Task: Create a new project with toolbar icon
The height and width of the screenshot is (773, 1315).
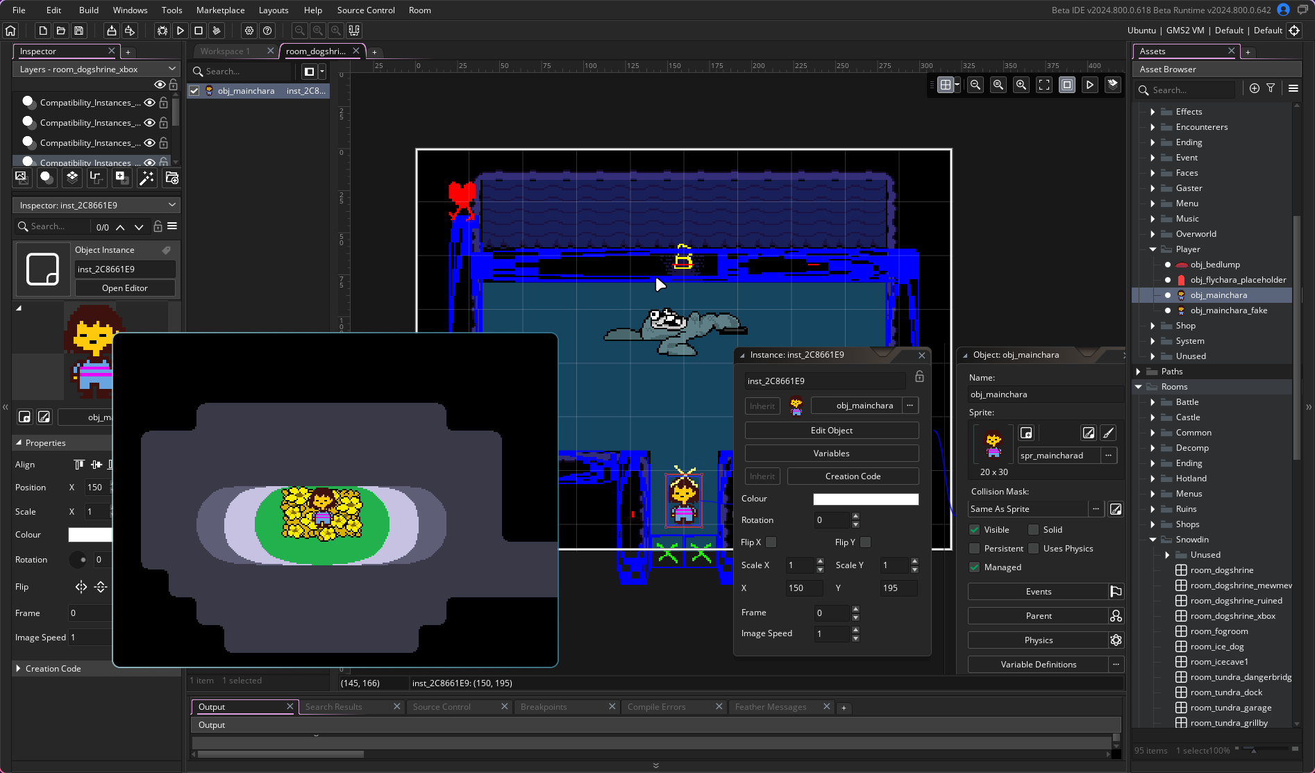Action: [x=43, y=31]
